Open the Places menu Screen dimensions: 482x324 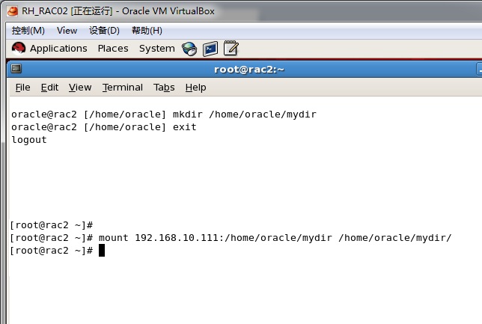[x=113, y=48]
